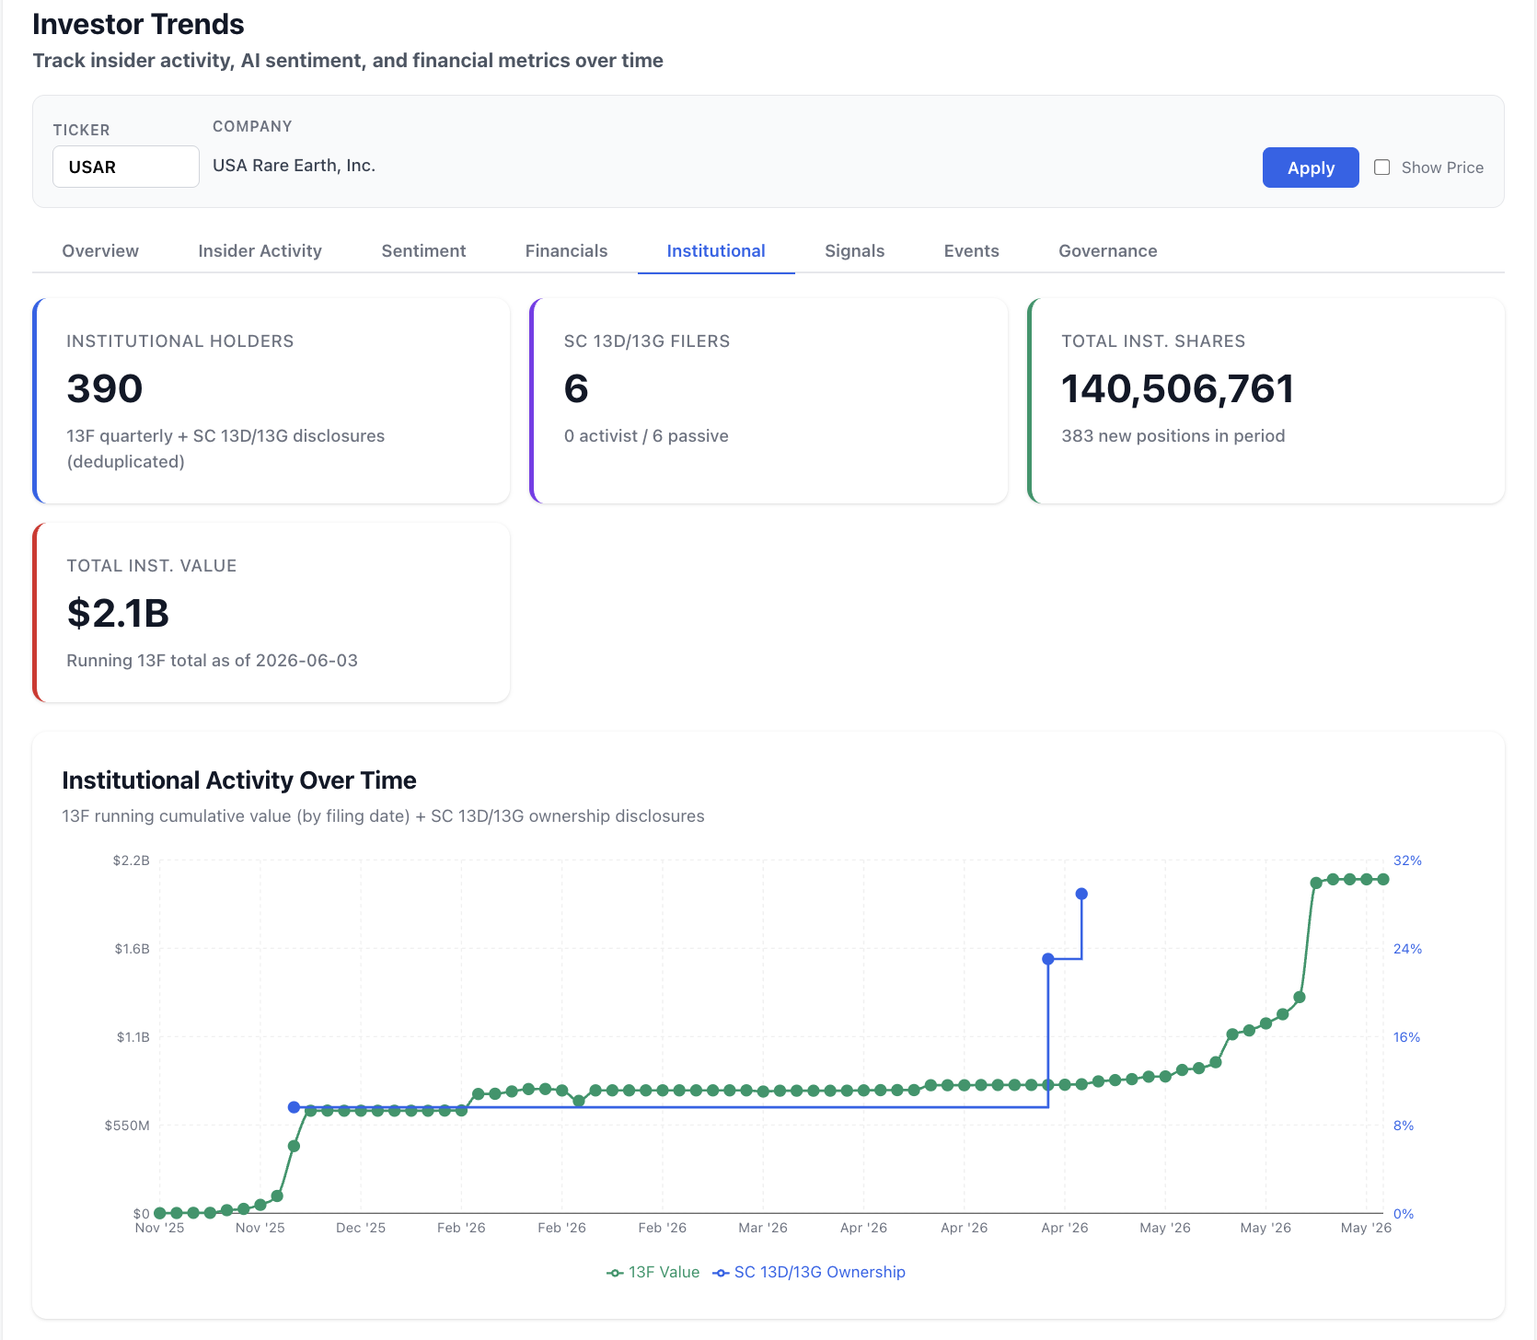Open the Sentiment tab

423,251
